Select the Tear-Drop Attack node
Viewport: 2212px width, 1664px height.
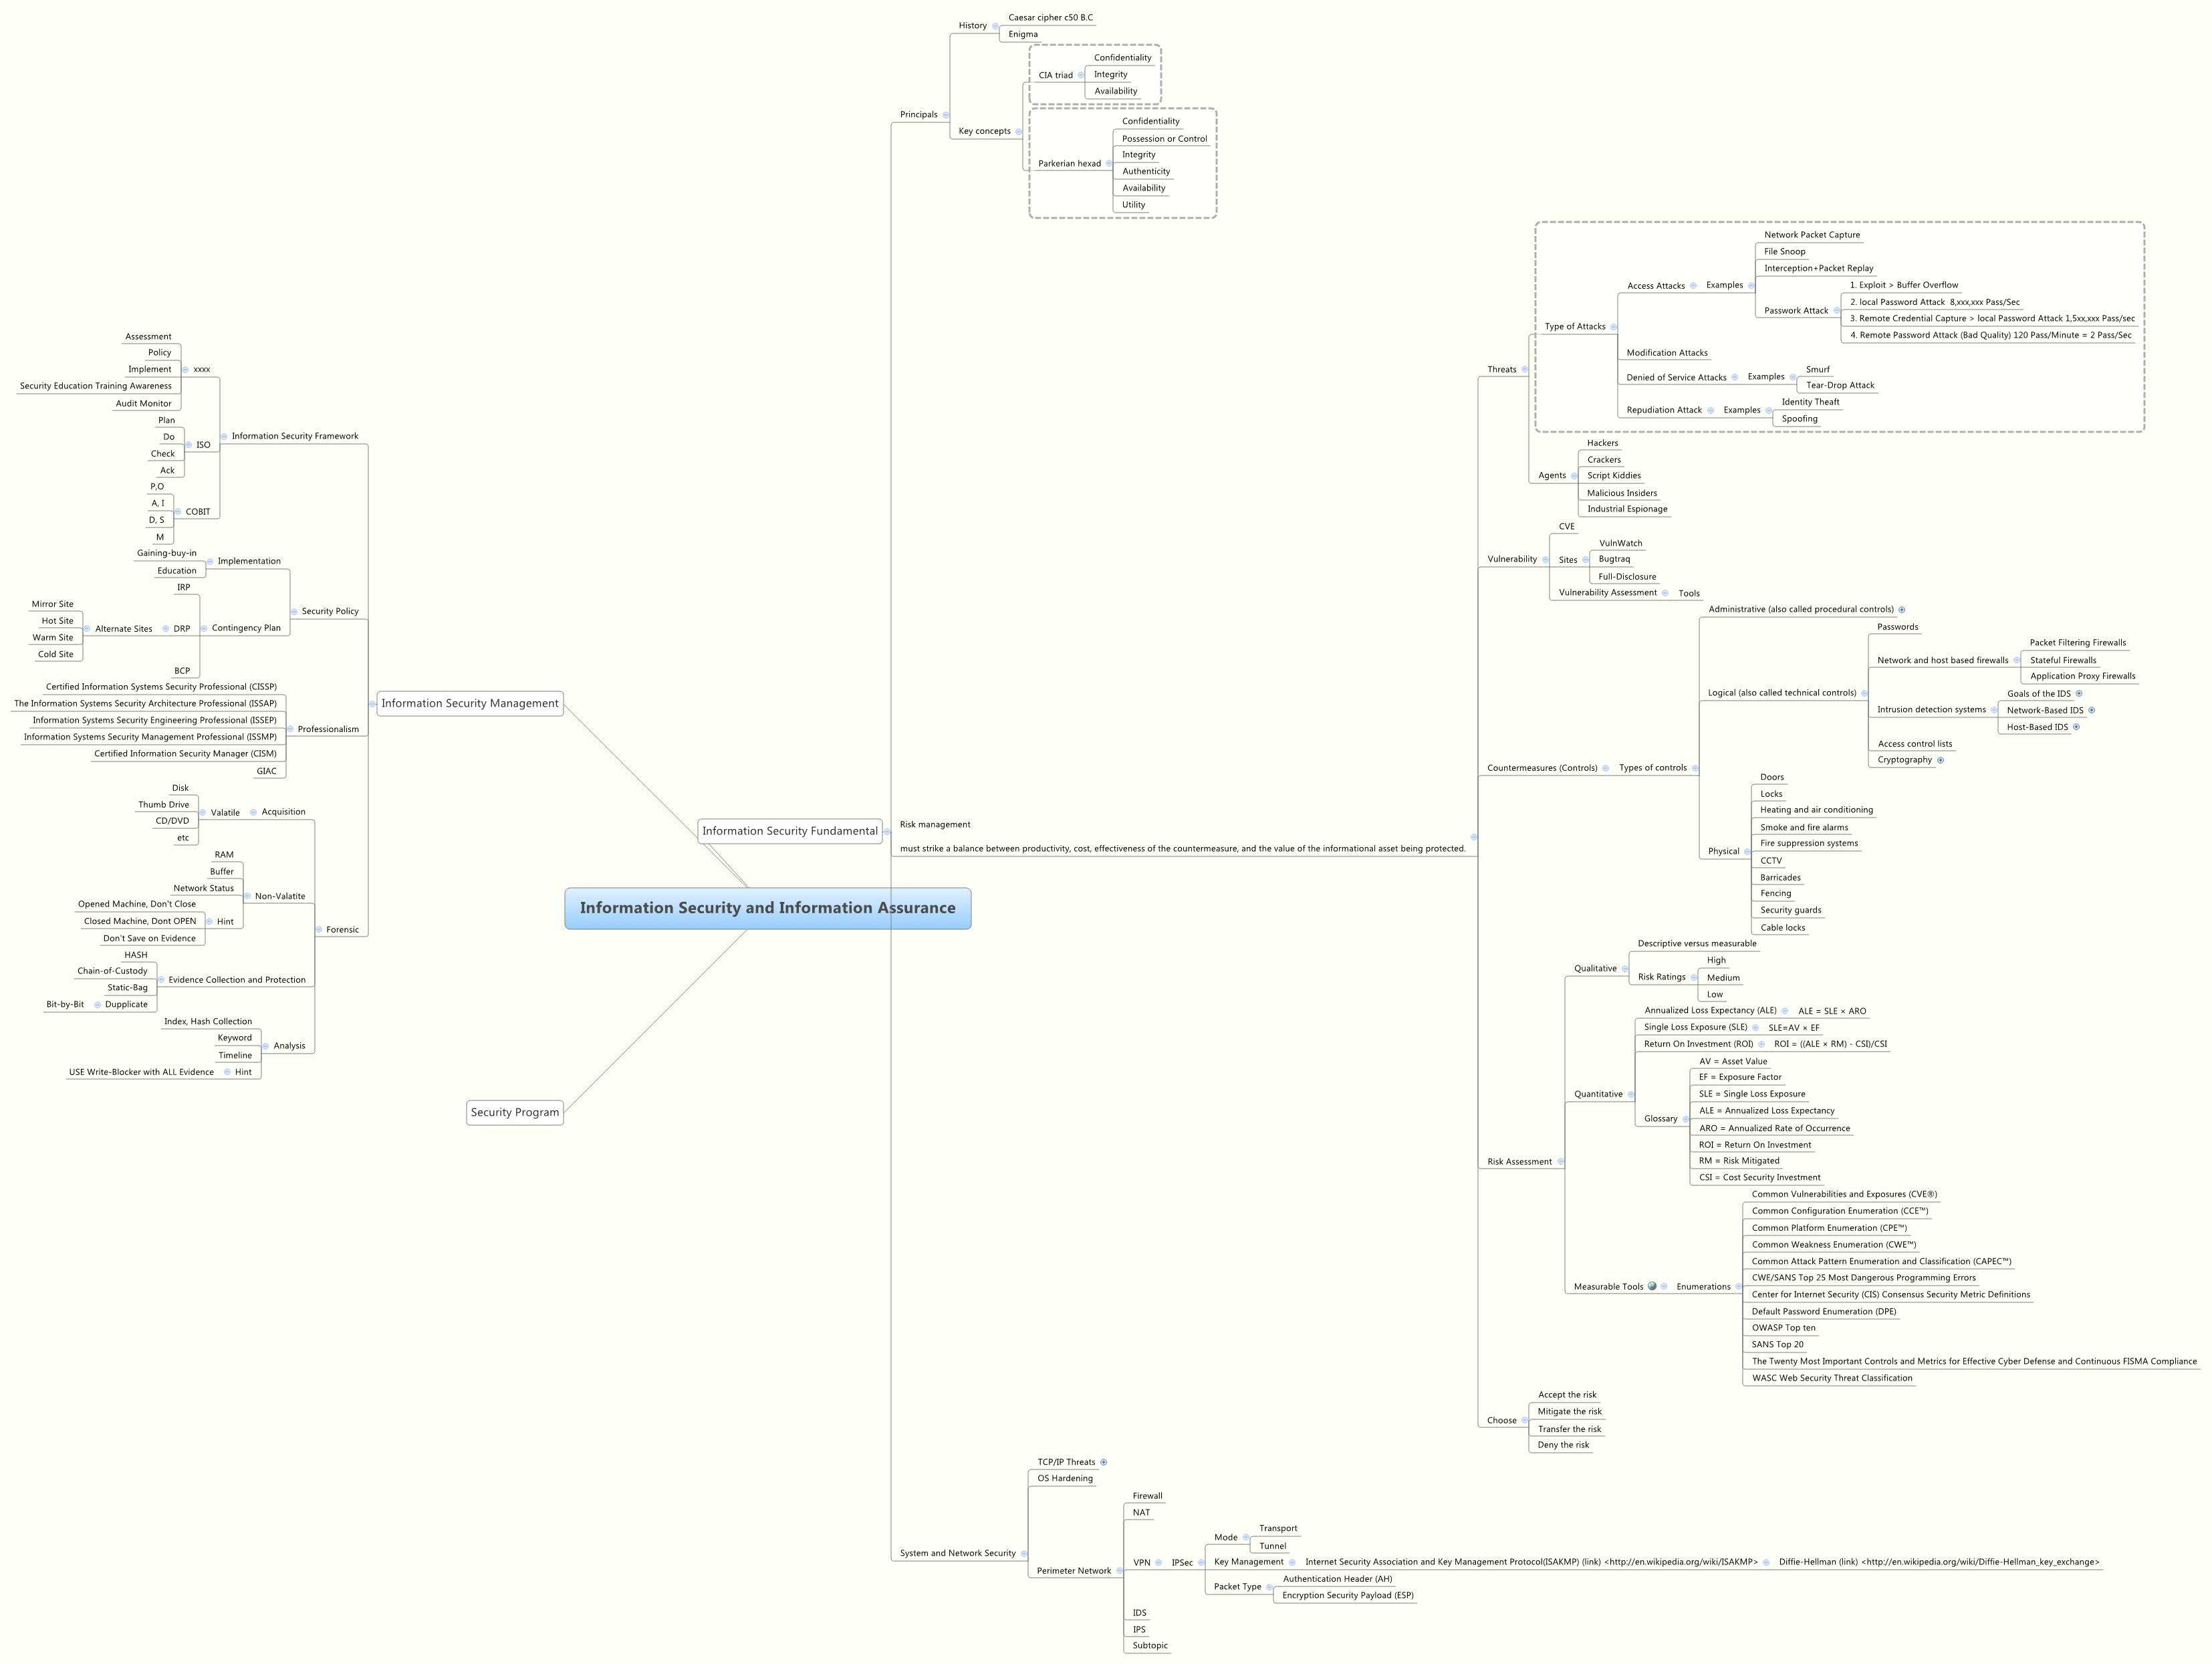point(1840,385)
